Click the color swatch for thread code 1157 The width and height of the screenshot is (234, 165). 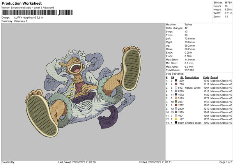click(176, 102)
